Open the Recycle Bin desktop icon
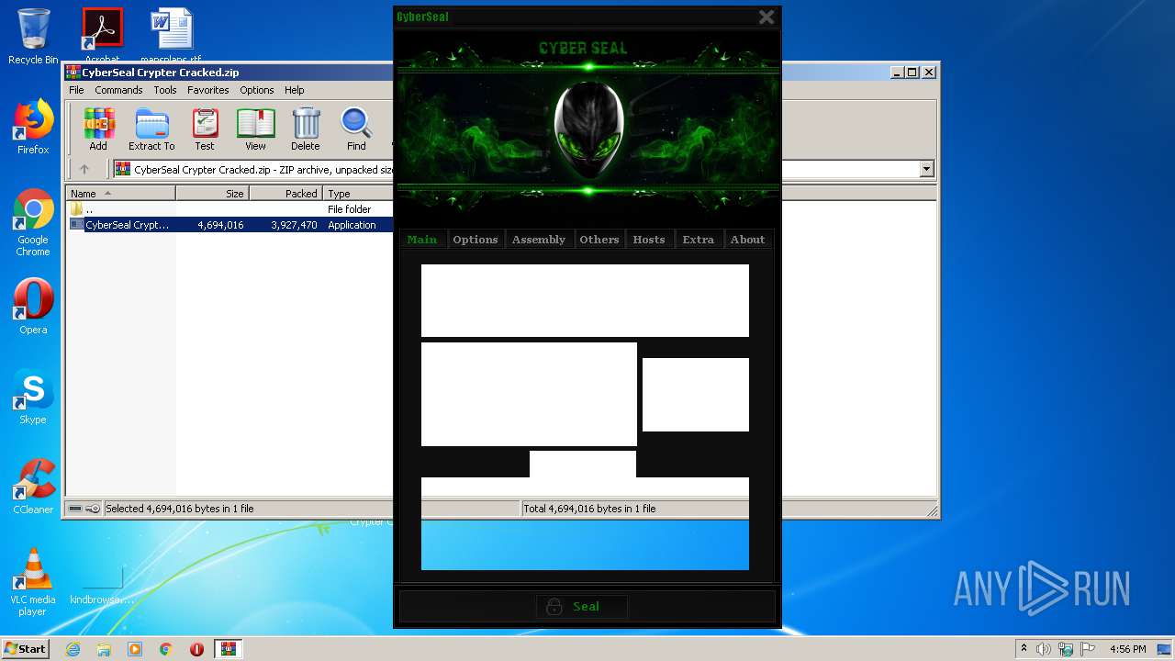This screenshot has height=661, width=1175. point(33,37)
